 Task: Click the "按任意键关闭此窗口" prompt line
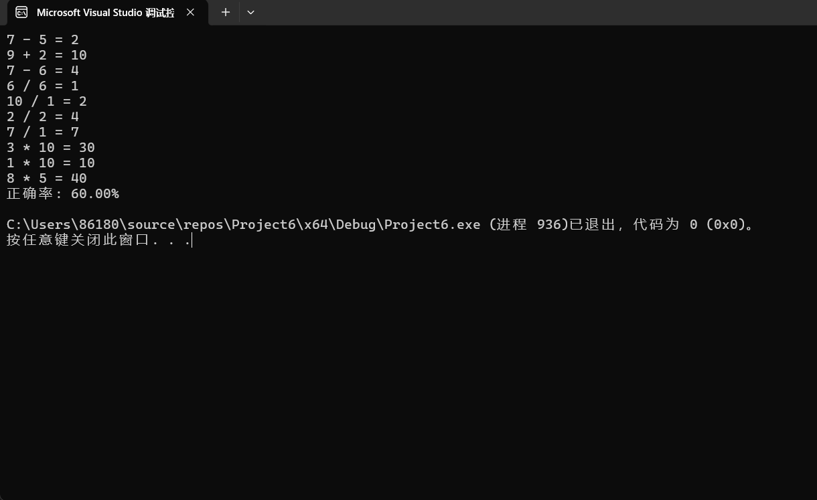tap(99, 240)
